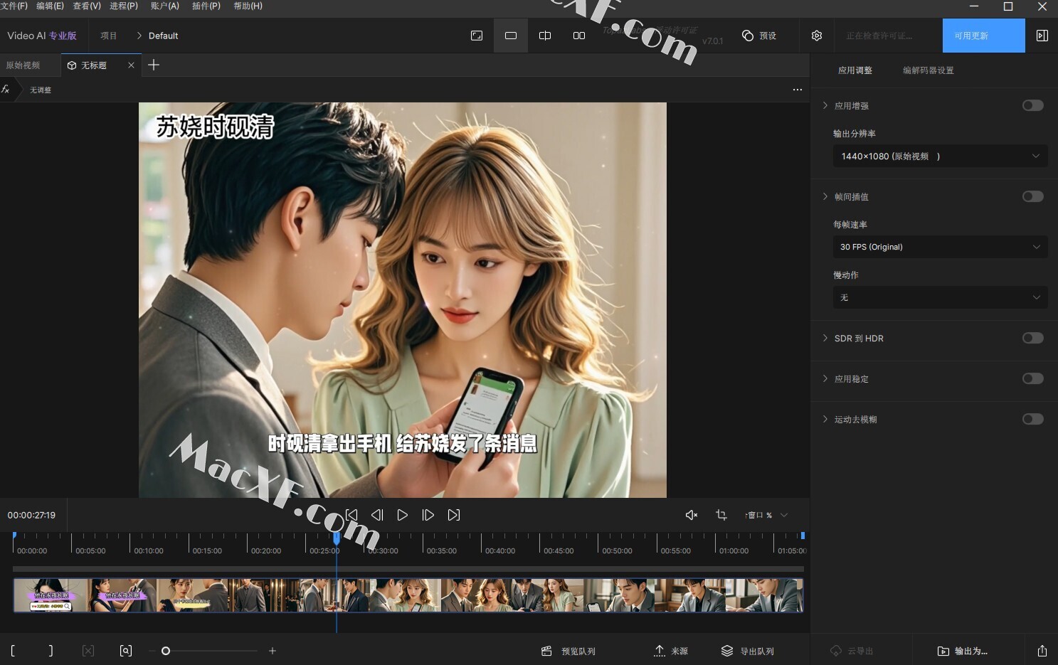Click the fx effects icon
This screenshot has width=1058, height=665.
(6, 90)
